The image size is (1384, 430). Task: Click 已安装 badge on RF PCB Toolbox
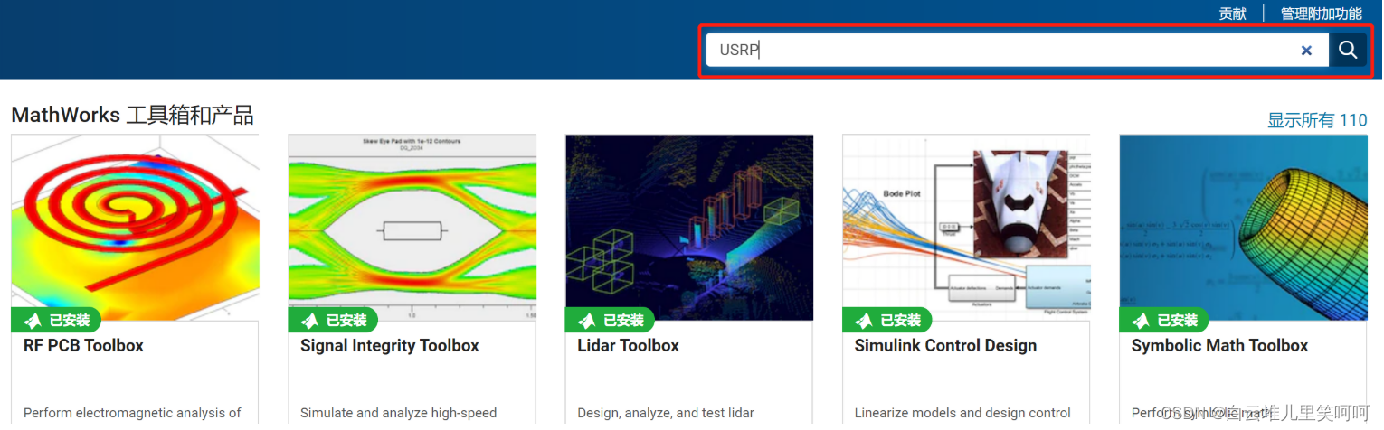tap(56, 320)
